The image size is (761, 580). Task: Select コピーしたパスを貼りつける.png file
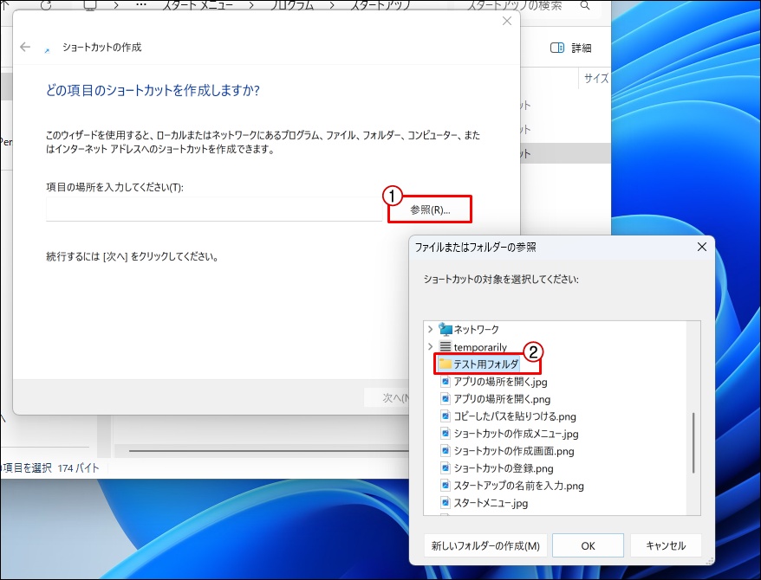coord(514,416)
